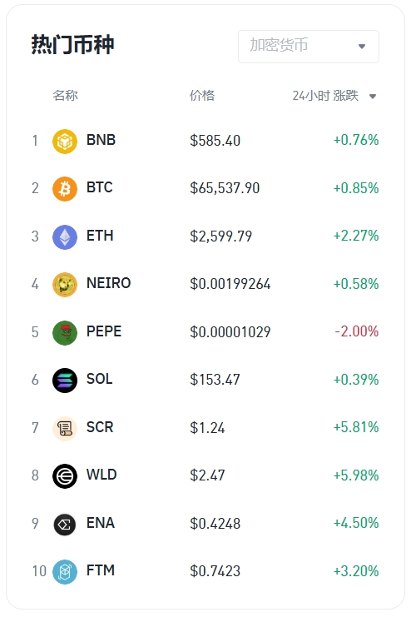411x617 pixels.
Task: Click the Ethereum ETH icon
Action: [65, 236]
